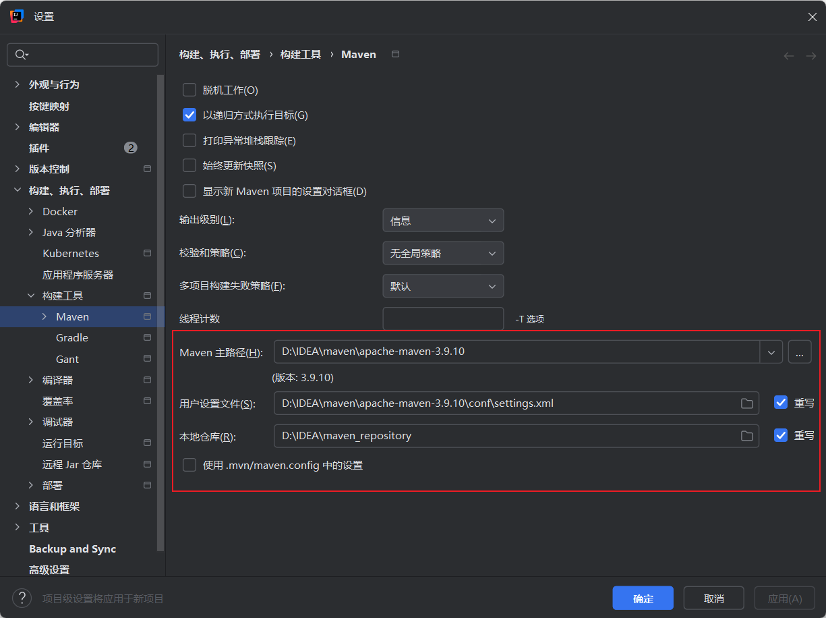Click the settings tree vertical scrollbar

[x=160, y=313]
